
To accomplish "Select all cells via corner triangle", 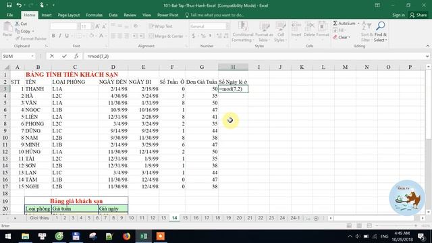I will pyautogui.click(x=7, y=67).
